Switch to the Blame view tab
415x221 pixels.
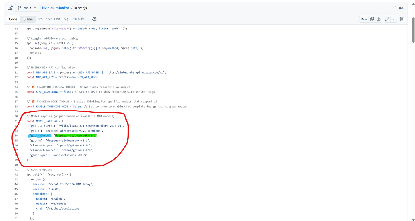(x=28, y=19)
